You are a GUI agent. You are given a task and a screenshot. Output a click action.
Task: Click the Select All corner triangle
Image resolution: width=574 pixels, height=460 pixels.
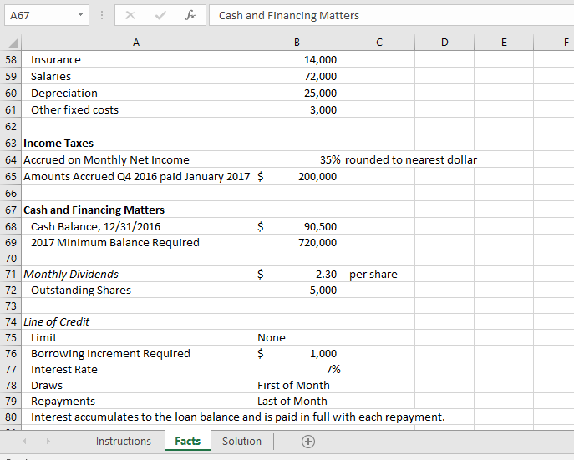(13, 43)
